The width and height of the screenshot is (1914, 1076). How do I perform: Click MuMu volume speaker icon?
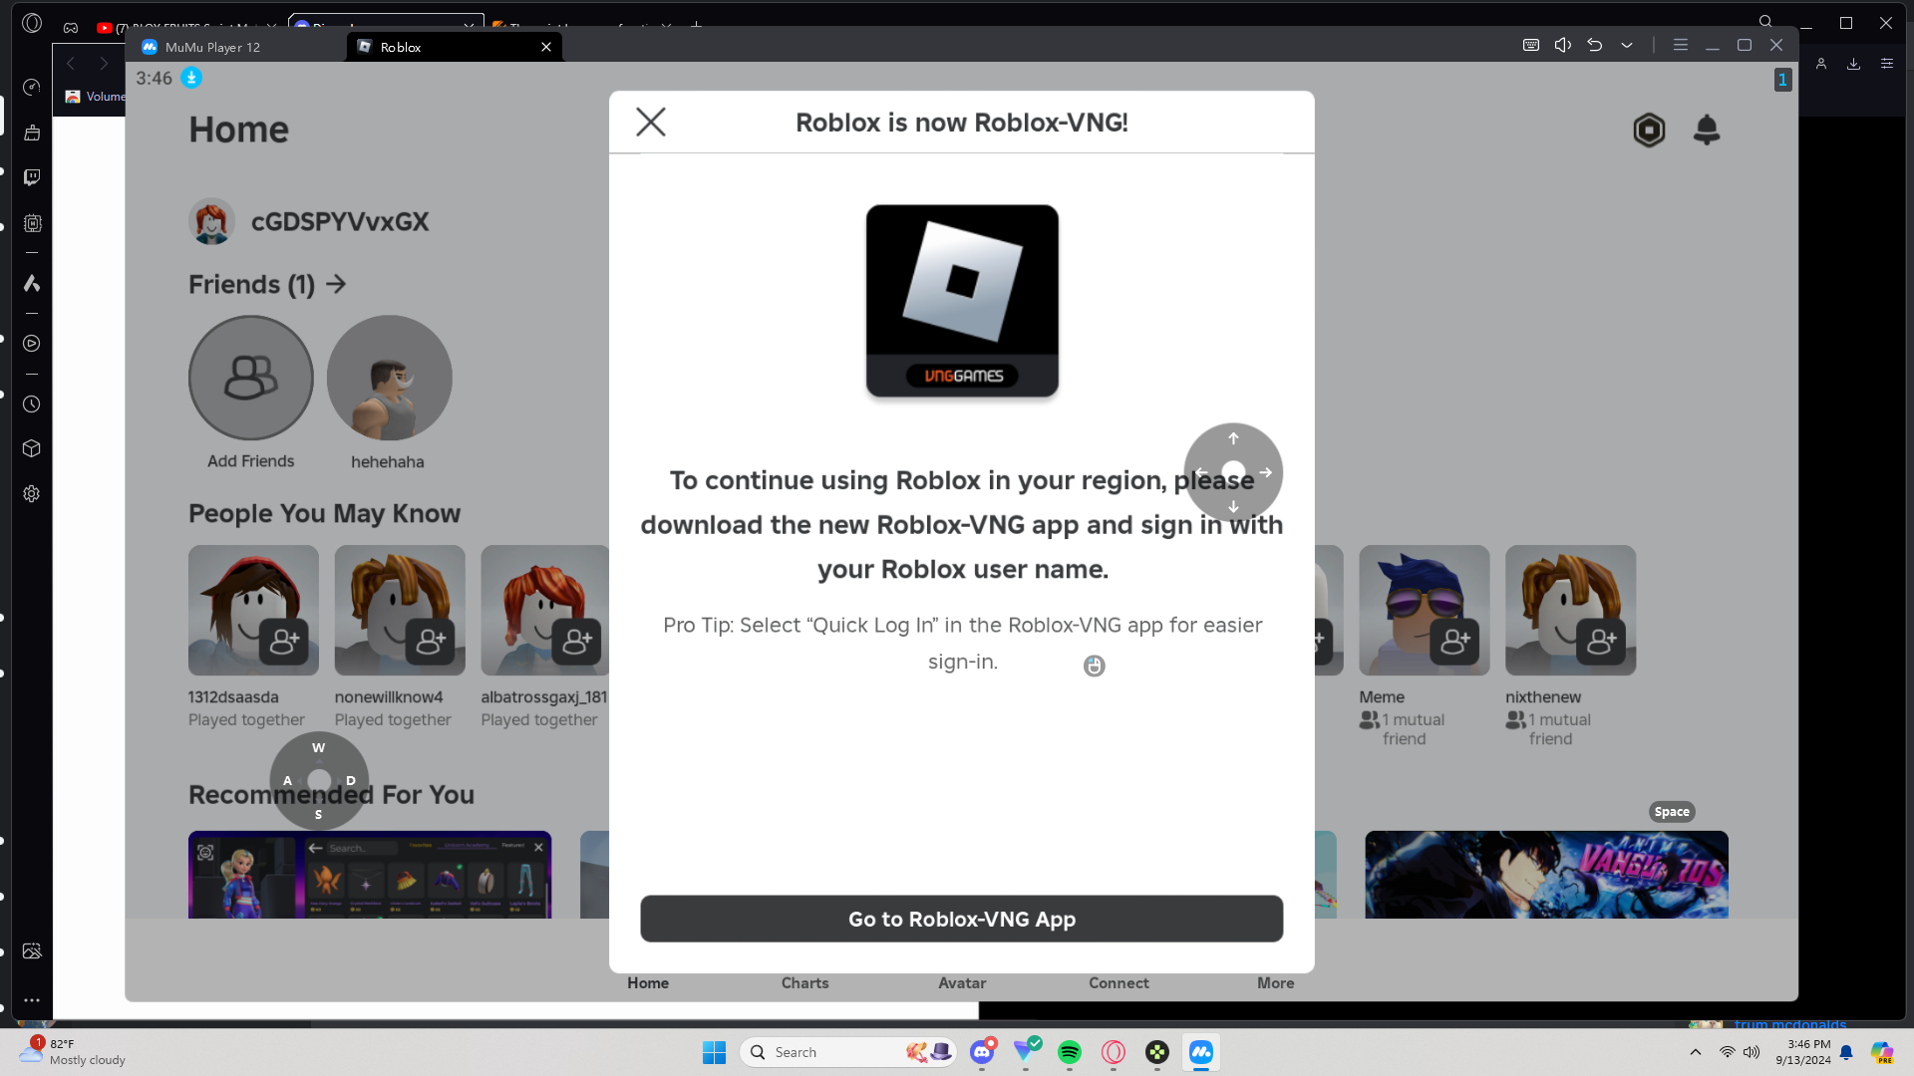(x=1563, y=45)
